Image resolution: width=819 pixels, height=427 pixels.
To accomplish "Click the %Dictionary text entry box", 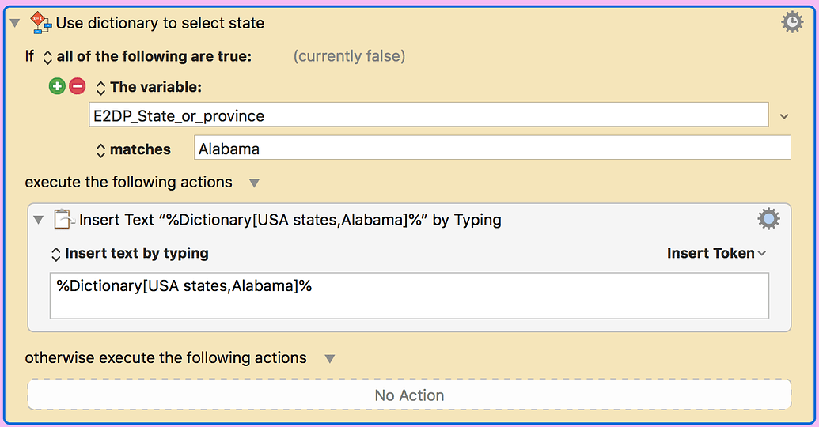I will click(408, 297).
